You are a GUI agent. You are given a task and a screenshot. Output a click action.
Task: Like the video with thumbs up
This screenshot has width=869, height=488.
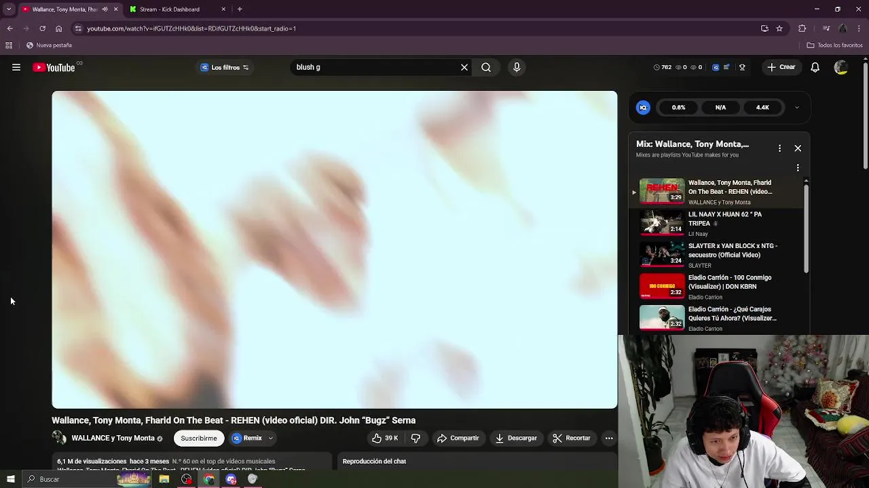pos(384,438)
